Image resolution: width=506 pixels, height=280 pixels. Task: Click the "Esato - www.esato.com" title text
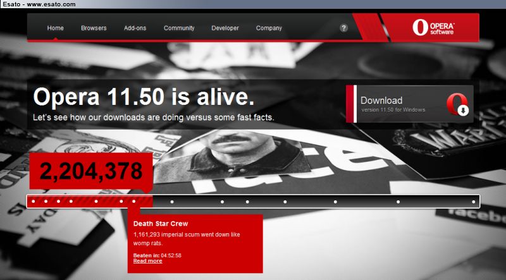[39, 4]
